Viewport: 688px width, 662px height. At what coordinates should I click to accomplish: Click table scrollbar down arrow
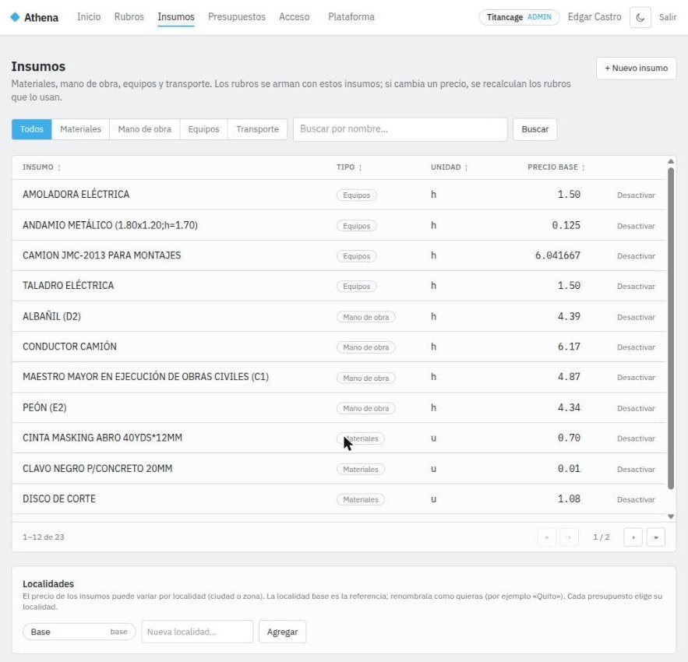[670, 516]
